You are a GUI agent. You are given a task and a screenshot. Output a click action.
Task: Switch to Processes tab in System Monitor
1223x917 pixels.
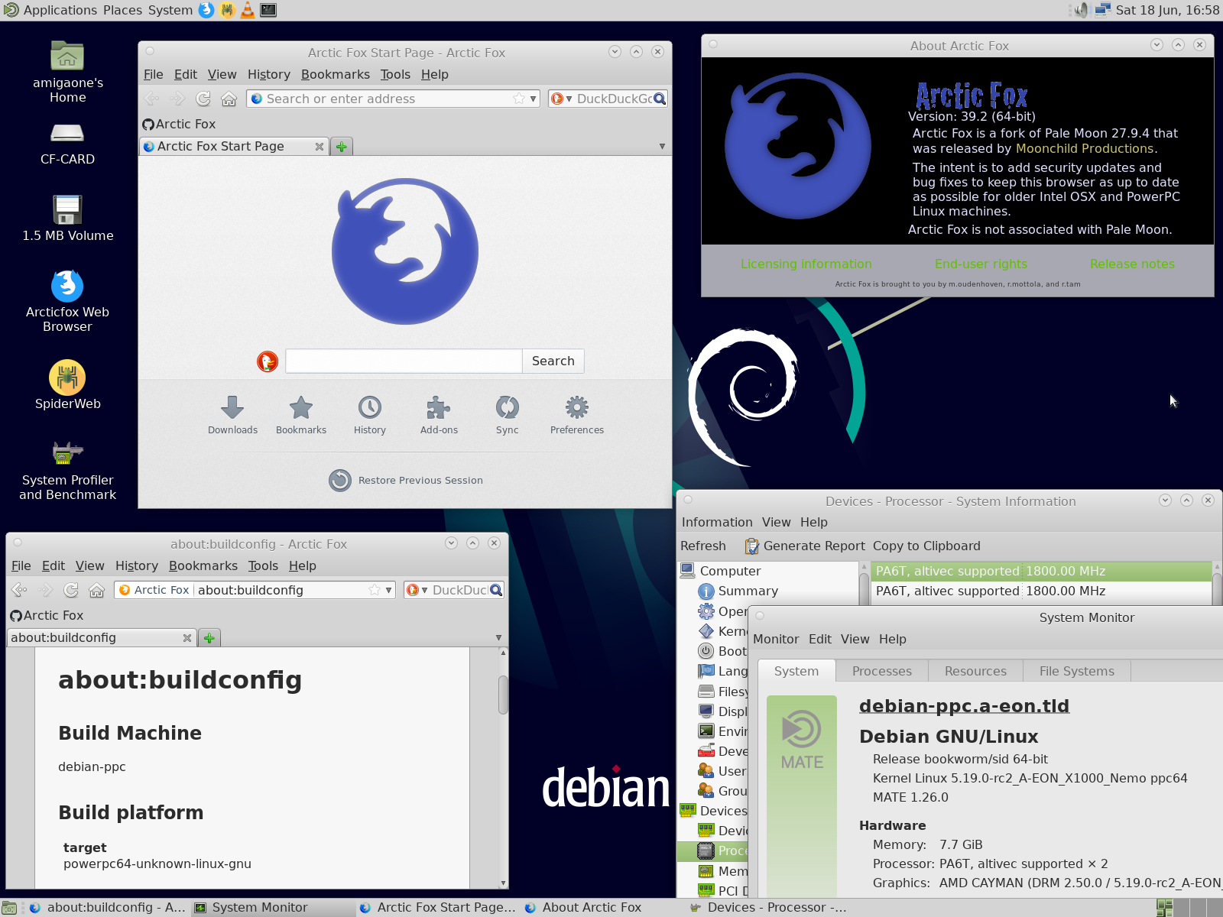pyautogui.click(x=882, y=671)
